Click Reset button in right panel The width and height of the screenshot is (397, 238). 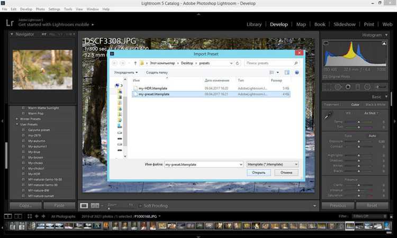(372, 205)
